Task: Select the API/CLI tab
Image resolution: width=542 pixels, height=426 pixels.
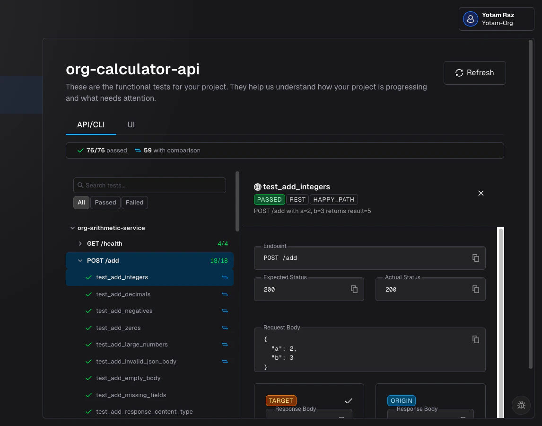Action: click(x=91, y=124)
